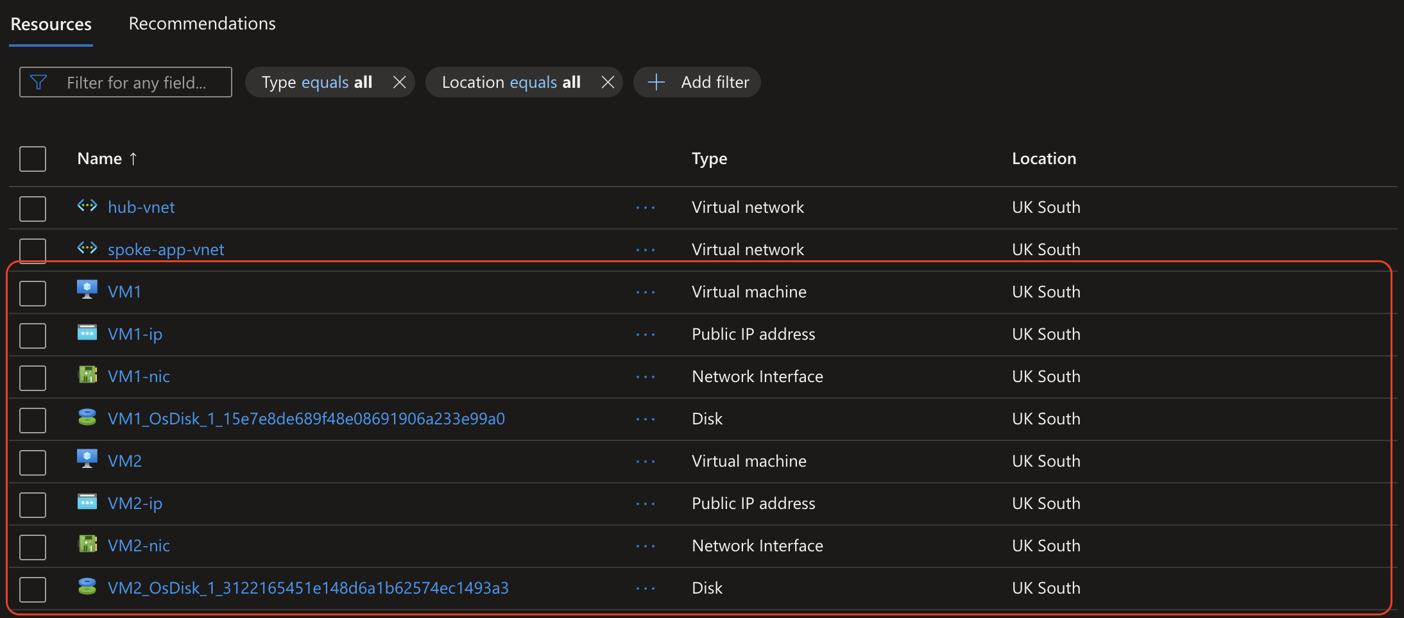
Task: Select the checkbox for the VM1 row
Action: pos(33,293)
